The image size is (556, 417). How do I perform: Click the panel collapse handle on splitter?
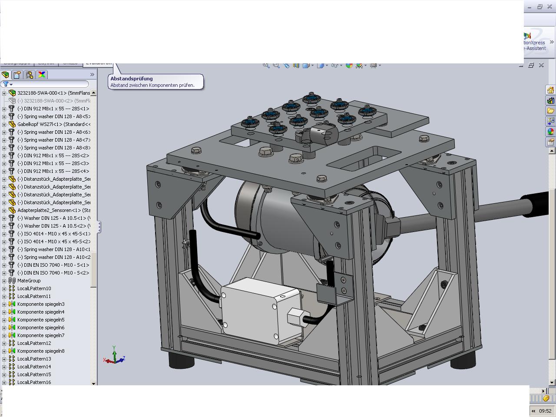coord(99,226)
